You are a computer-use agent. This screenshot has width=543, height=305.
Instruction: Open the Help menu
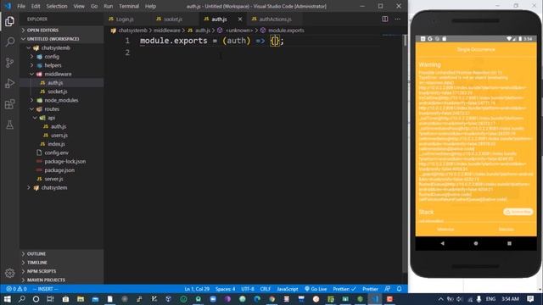(x=150, y=6)
